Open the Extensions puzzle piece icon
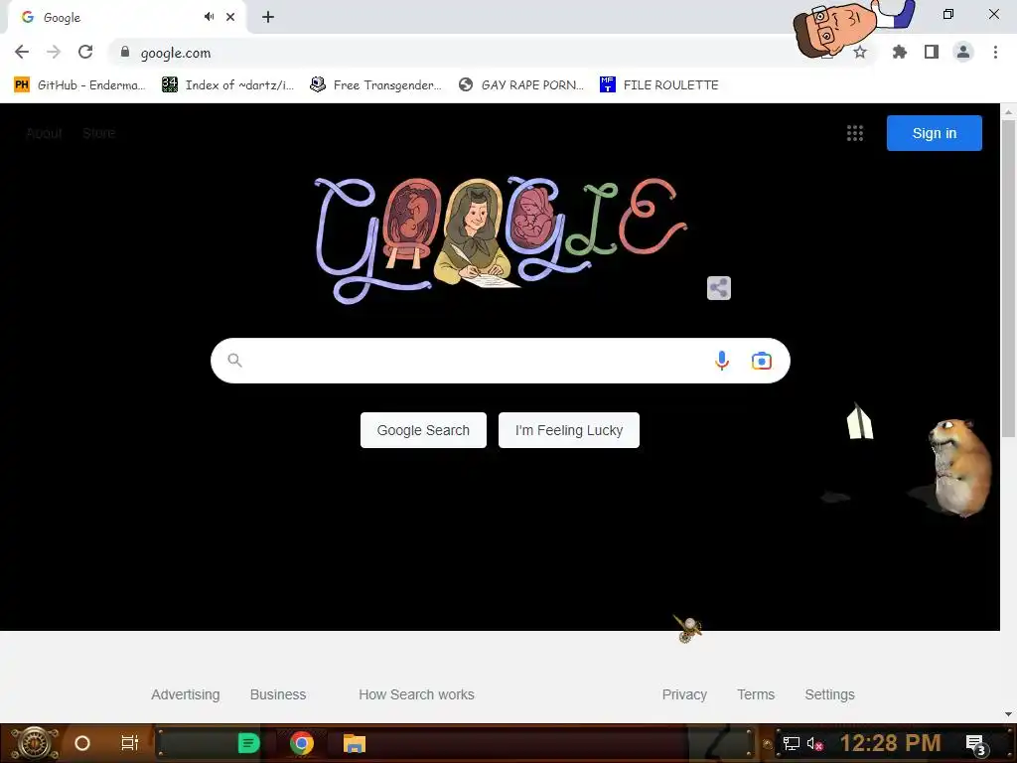 tap(899, 52)
